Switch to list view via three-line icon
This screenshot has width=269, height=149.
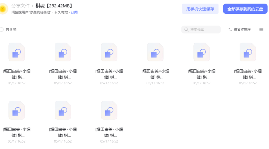point(261,30)
